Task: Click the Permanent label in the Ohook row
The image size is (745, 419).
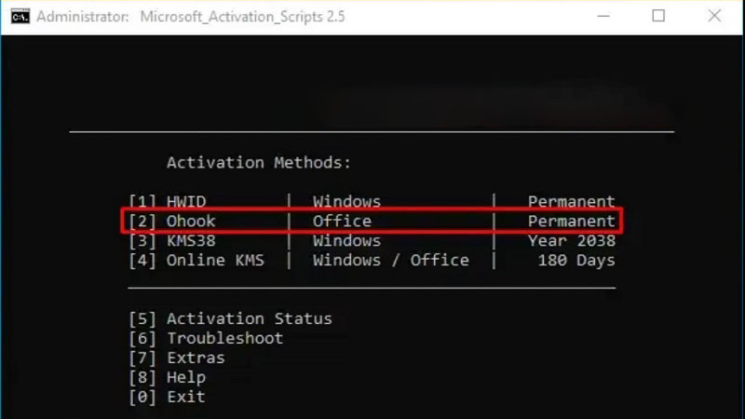Action: pyautogui.click(x=571, y=222)
